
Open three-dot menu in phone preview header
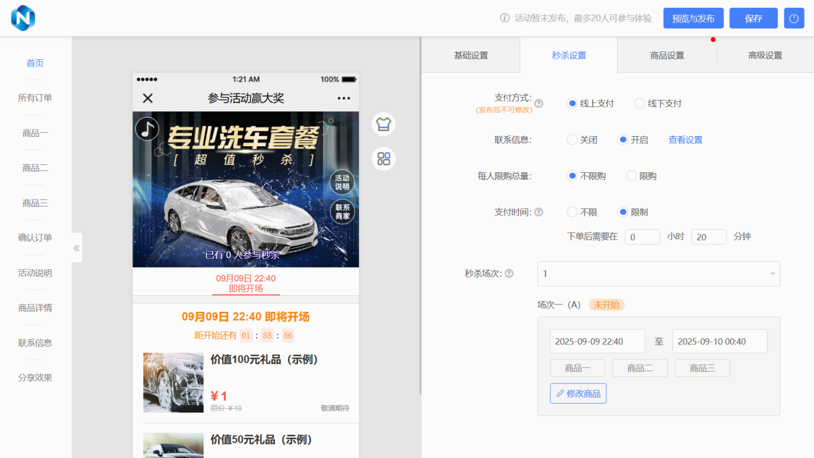point(344,98)
